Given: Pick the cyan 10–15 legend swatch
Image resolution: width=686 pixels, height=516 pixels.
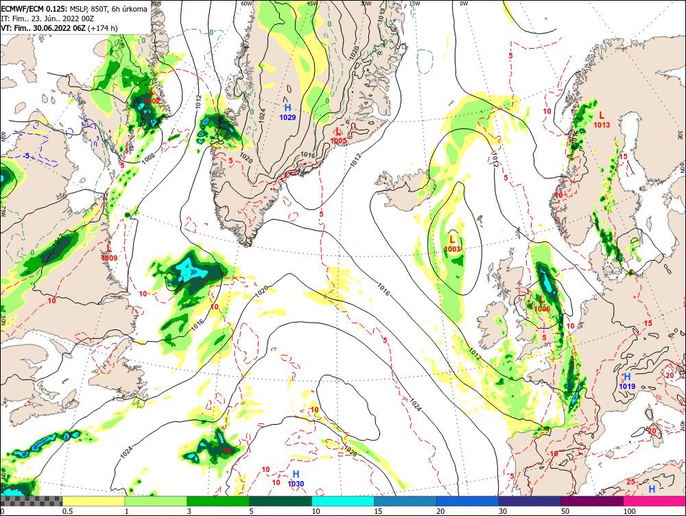Looking at the screenshot, I should coord(342,501).
